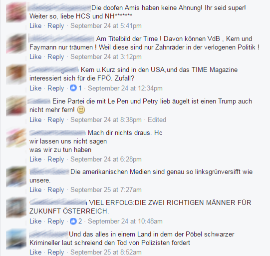Reply to the 'Pöbel schwarzer Krimineller' comment
Image resolution: width=270 pixels, height=256 pixels.
point(55,252)
